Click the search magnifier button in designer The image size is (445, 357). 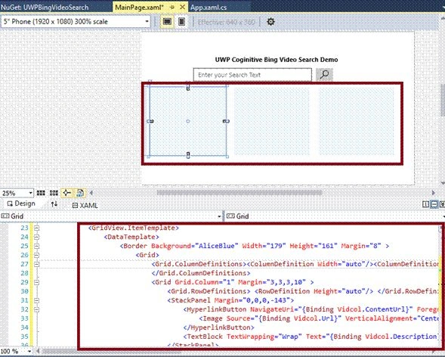click(x=324, y=74)
